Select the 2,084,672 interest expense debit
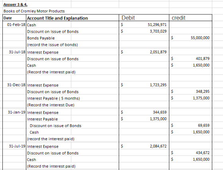Screen dimensions: 223x170 click(x=144, y=146)
